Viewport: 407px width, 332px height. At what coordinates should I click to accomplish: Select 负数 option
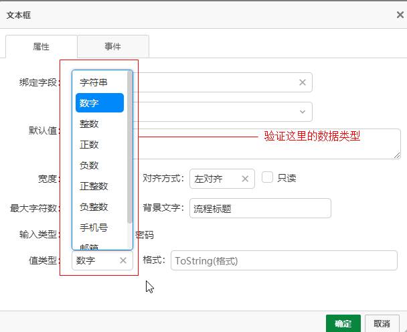pos(100,165)
